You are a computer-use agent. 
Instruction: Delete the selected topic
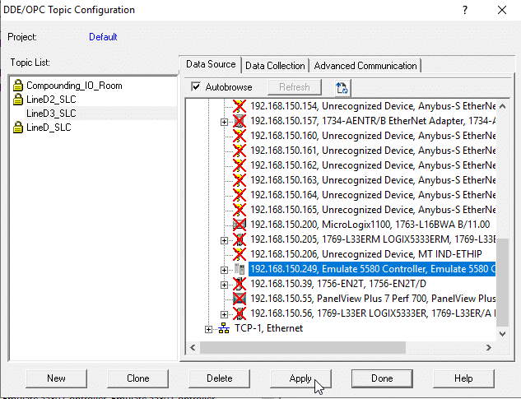[x=219, y=378]
